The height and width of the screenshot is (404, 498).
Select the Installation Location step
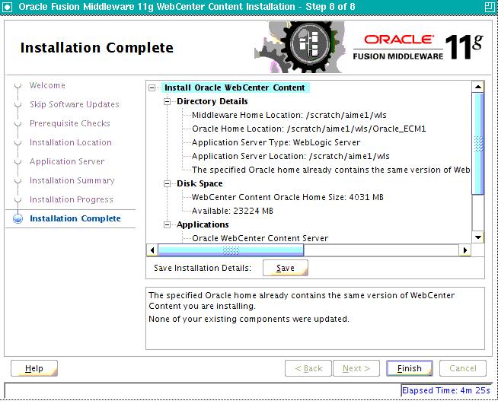pos(71,142)
